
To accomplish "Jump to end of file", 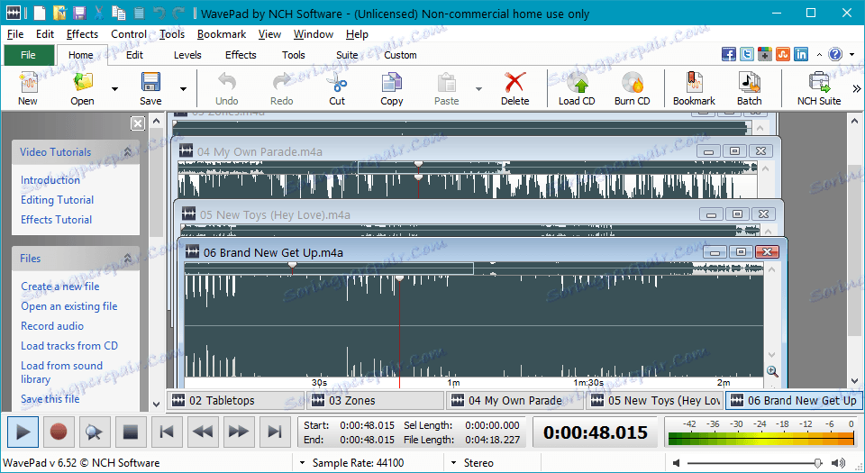I will [x=274, y=432].
